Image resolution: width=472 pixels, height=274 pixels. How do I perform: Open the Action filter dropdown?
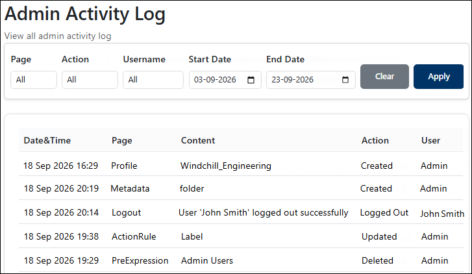coord(90,80)
